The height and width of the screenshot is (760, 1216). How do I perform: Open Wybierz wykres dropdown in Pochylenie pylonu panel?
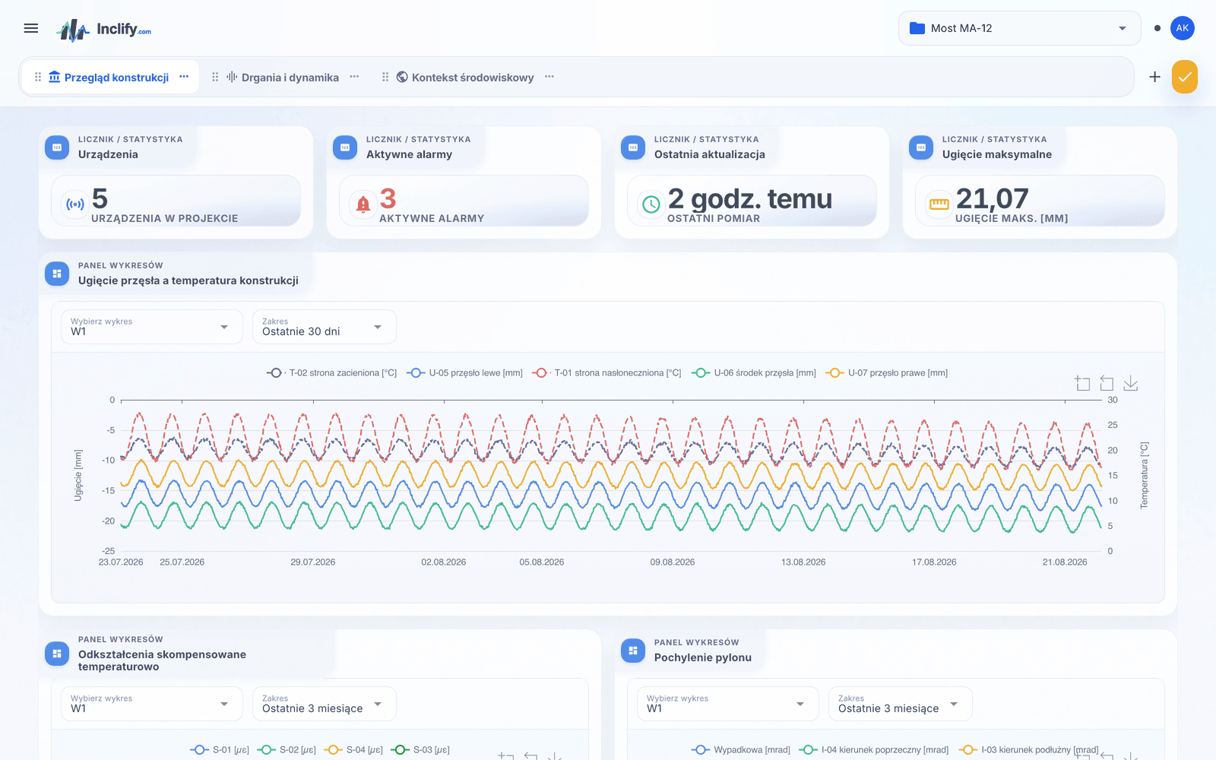click(x=728, y=704)
